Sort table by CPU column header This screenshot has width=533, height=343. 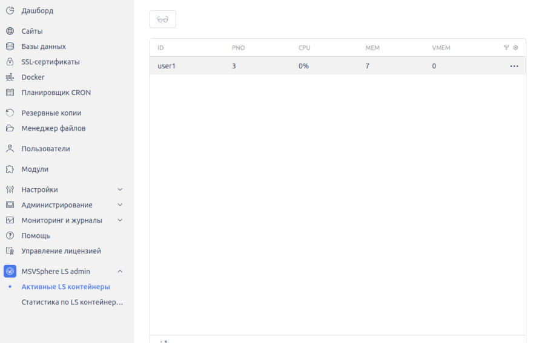click(x=305, y=48)
